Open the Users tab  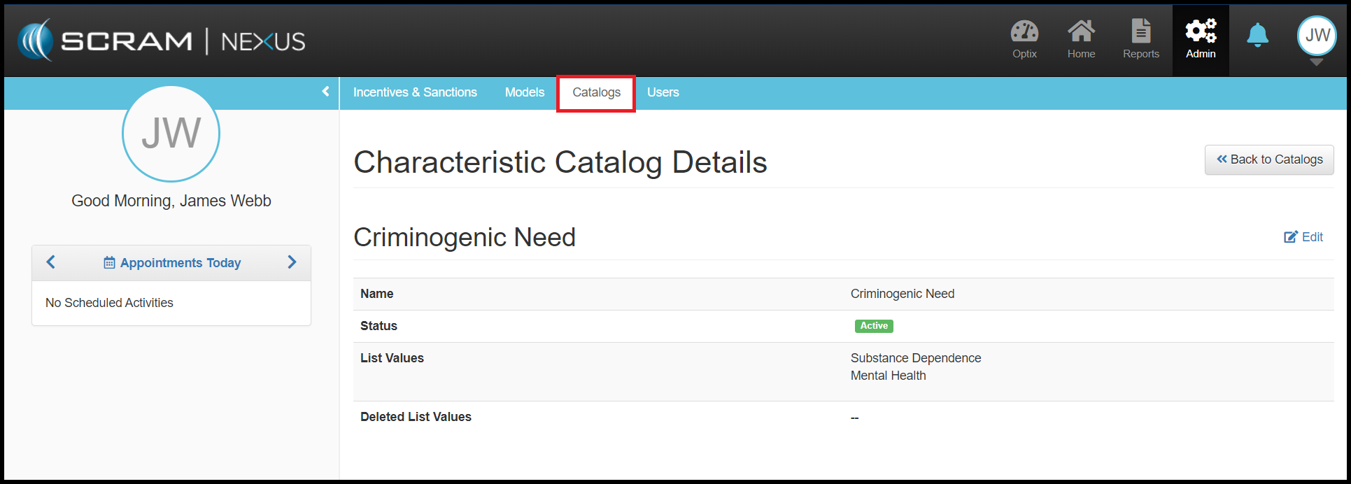(663, 92)
